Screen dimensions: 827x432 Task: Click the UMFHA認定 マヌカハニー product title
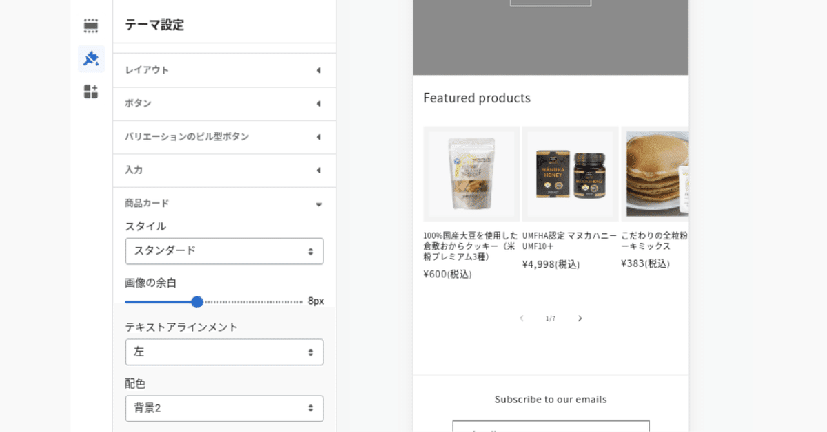pos(570,241)
